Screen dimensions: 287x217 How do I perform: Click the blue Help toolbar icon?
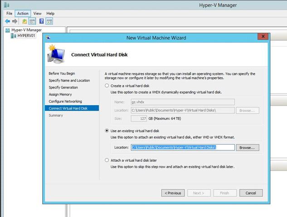[x=42, y=21]
